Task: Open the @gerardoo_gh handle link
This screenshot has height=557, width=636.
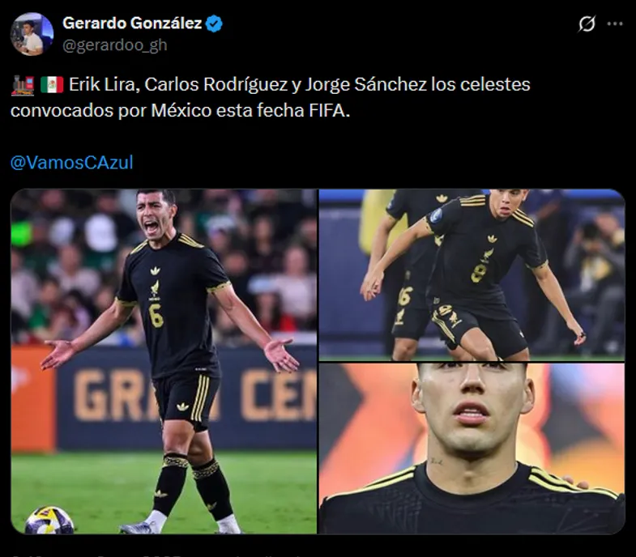Action: (x=115, y=45)
